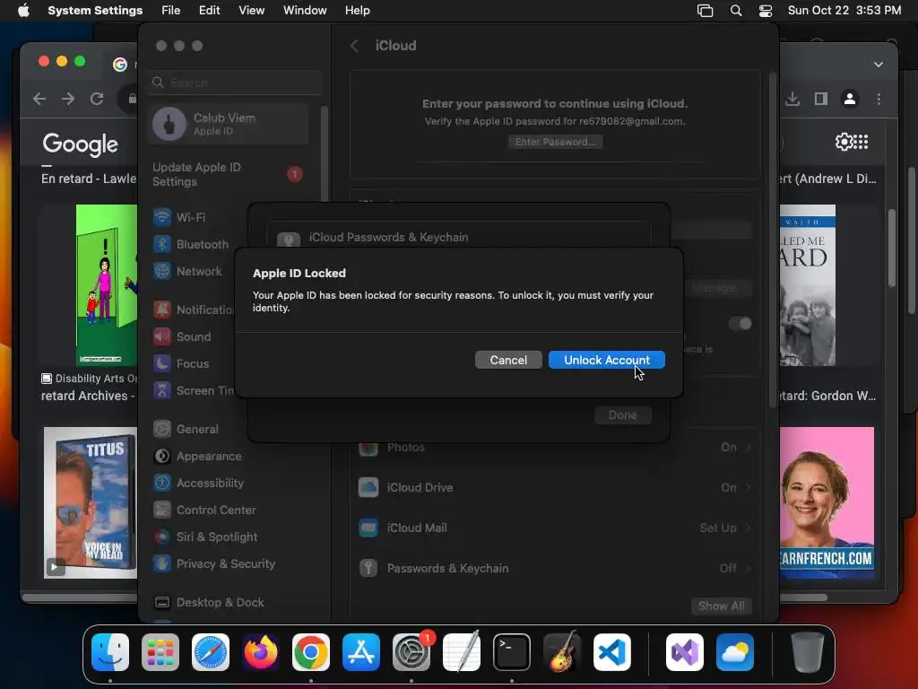Open Desktop & Dock settings
This screenshot has width=918, height=689.
click(x=221, y=602)
